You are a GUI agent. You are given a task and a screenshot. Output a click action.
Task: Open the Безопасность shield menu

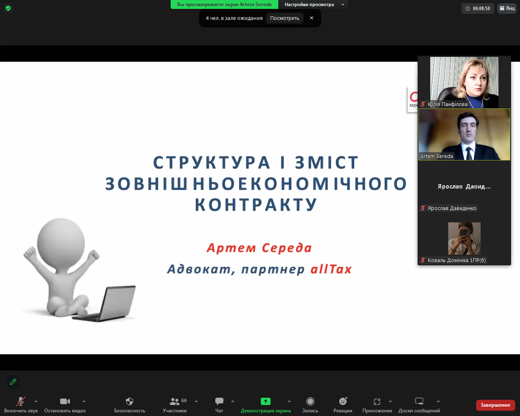[x=130, y=405]
